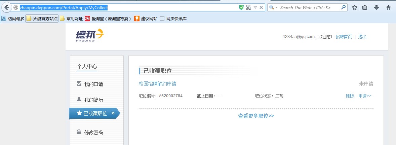Image resolution: width=396 pixels, height=145 pixels.
Task: Click 查看更多职位>> link
Action: coord(256,116)
